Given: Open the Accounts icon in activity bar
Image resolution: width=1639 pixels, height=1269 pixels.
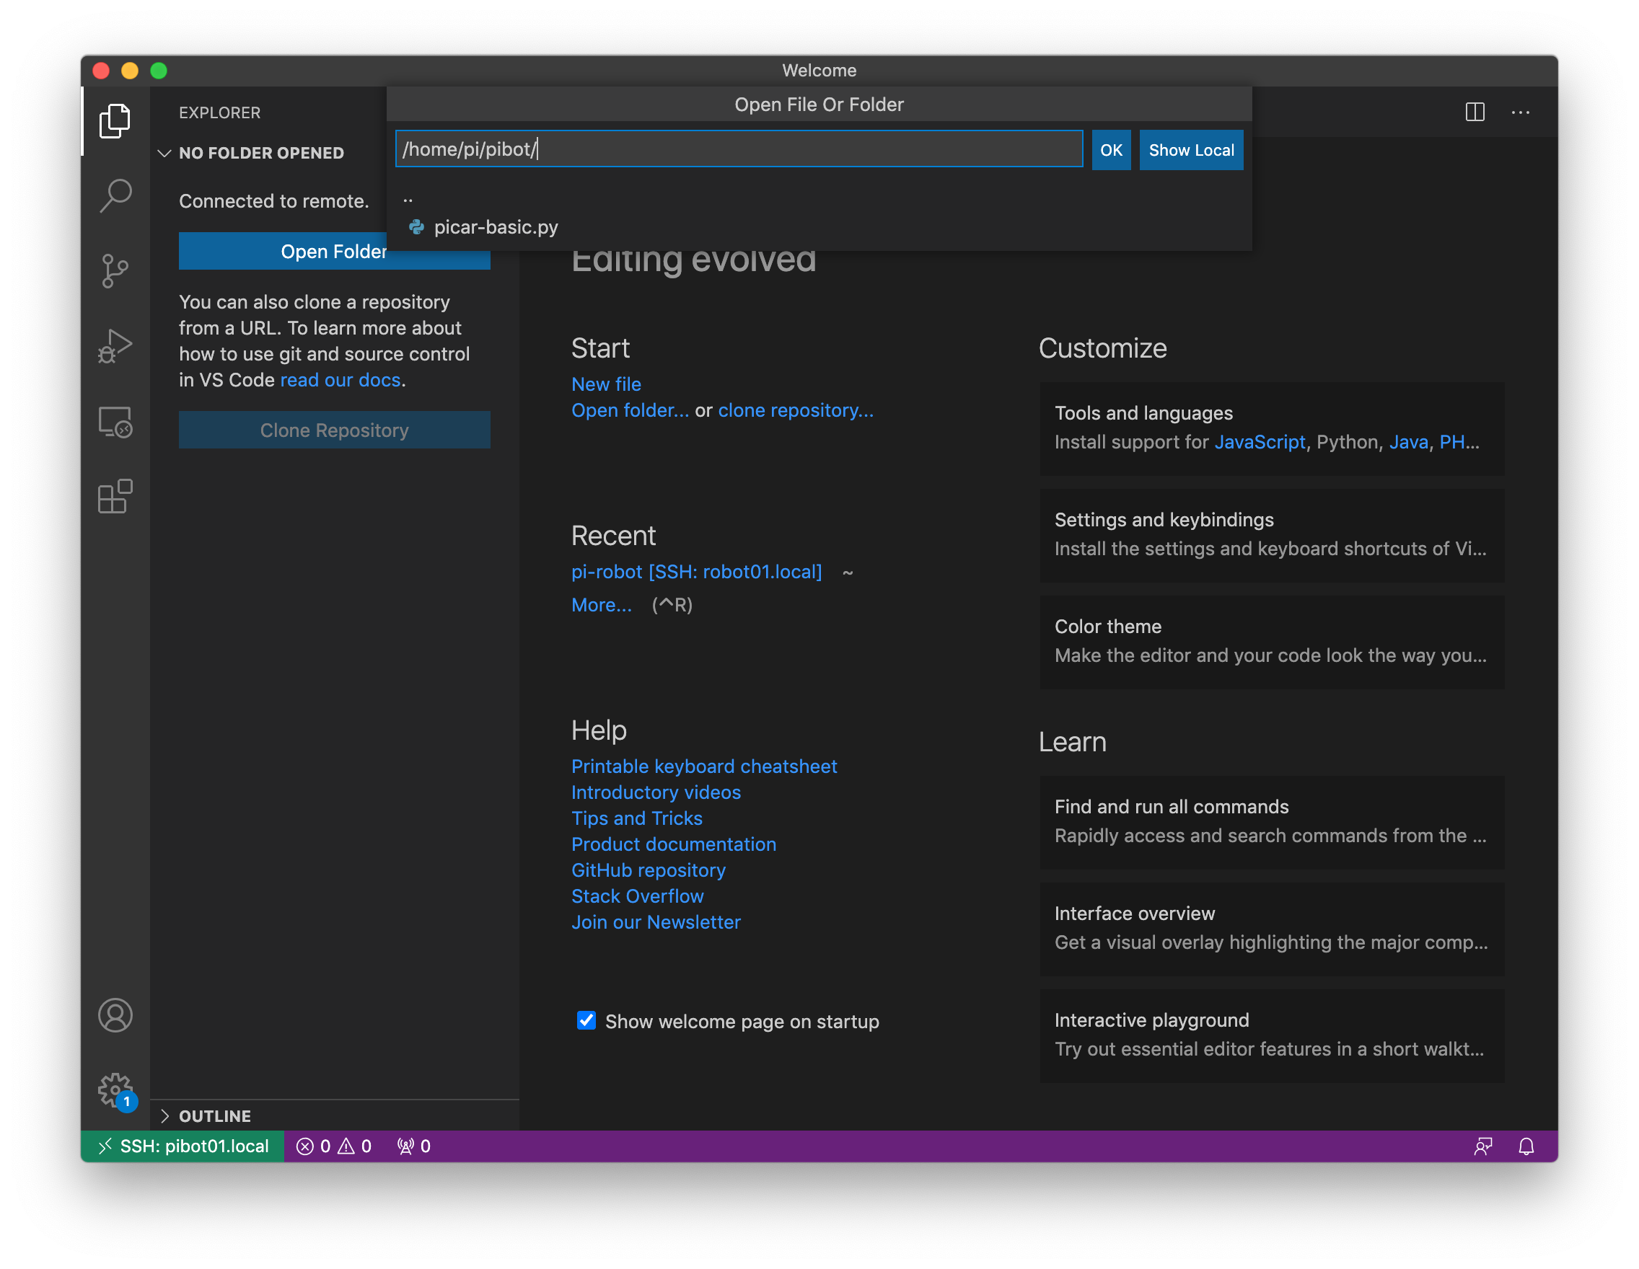Looking at the screenshot, I should pyautogui.click(x=115, y=1014).
